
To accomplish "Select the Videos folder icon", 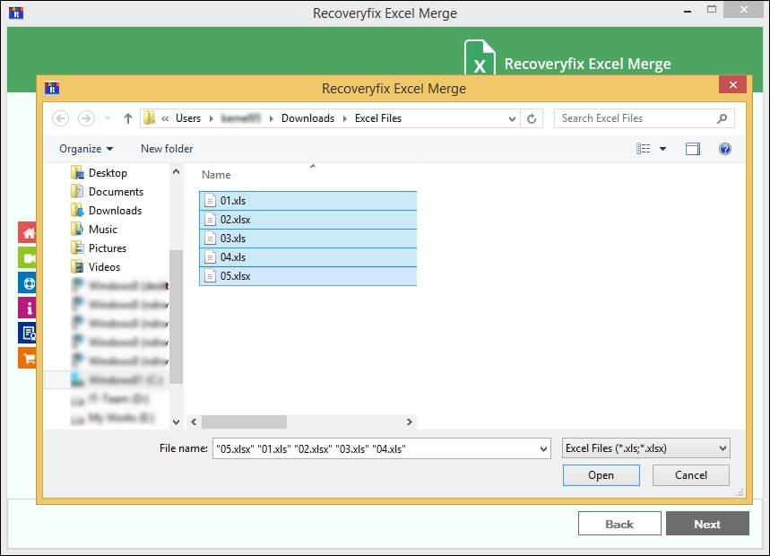I will pos(77,266).
